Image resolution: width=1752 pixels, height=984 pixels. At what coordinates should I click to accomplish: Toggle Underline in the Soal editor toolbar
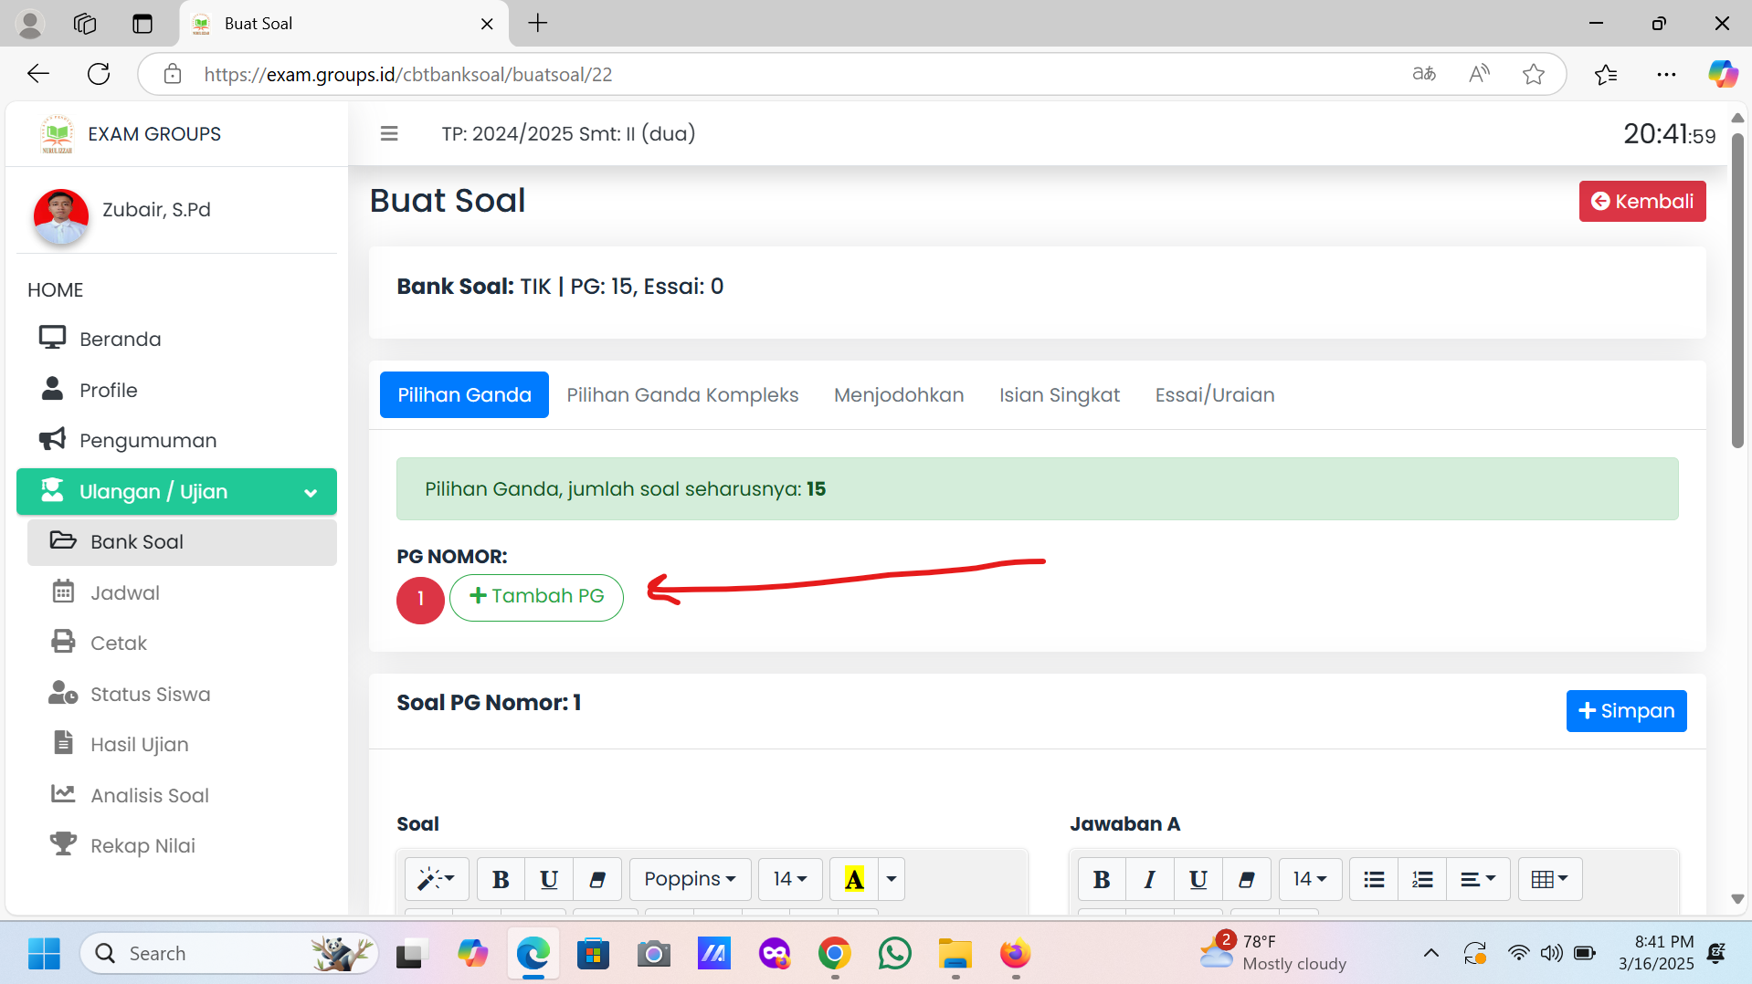click(x=549, y=879)
